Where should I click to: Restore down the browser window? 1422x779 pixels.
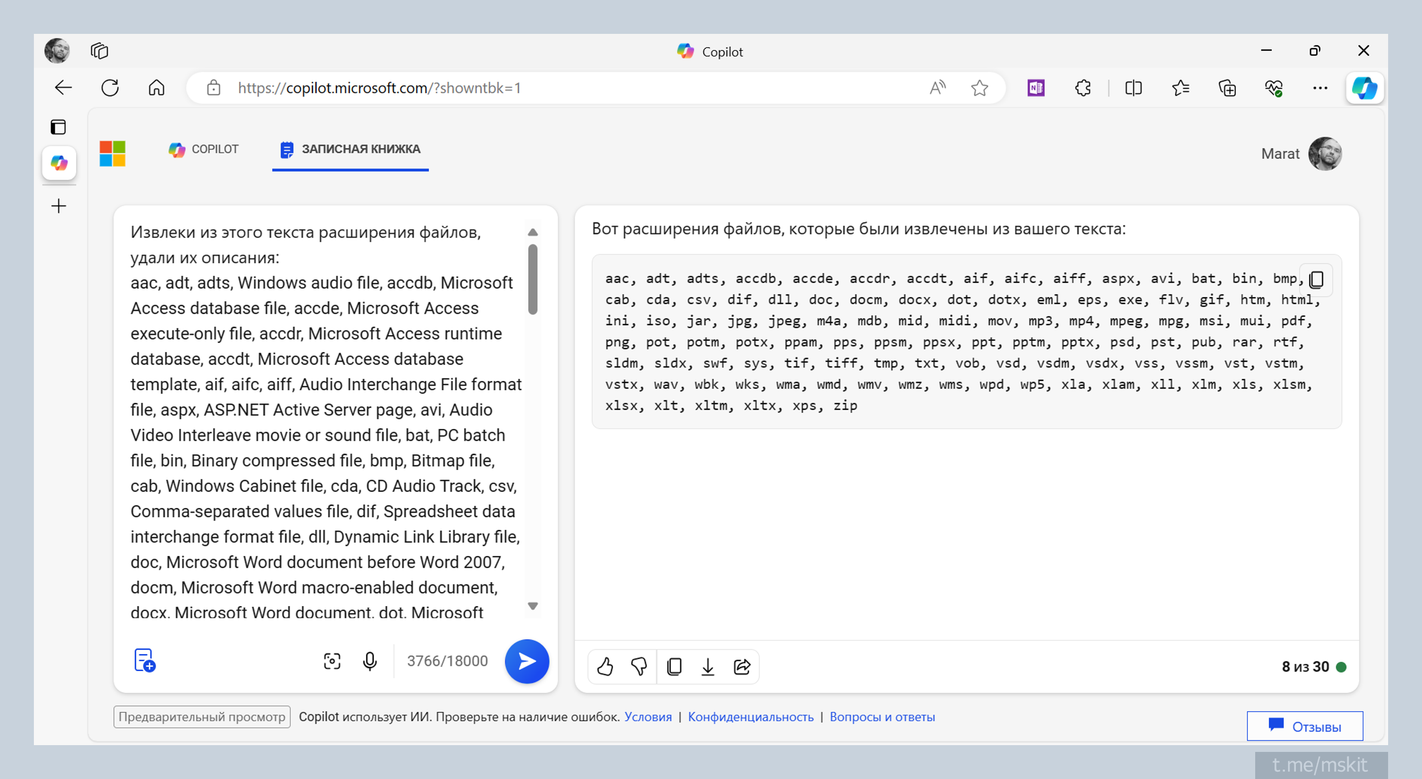[1315, 51]
